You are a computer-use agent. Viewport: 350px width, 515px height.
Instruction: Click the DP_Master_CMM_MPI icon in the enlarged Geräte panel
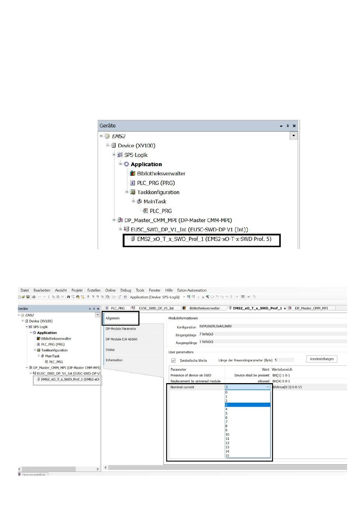120,220
